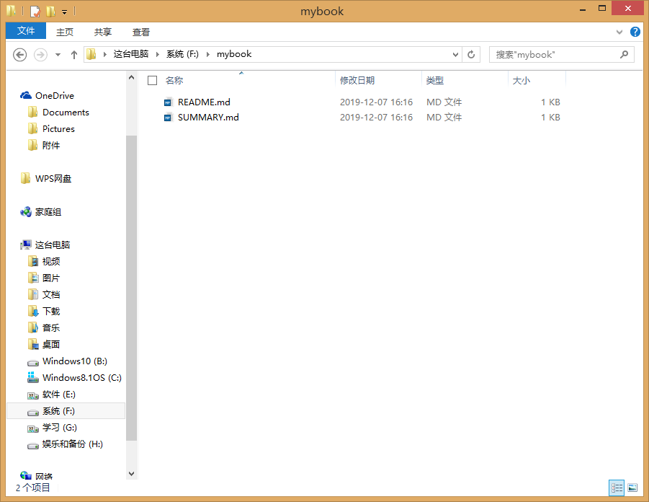Open Documents folder under OneDrive
The image size is (649, 502).
coord(66,113)
